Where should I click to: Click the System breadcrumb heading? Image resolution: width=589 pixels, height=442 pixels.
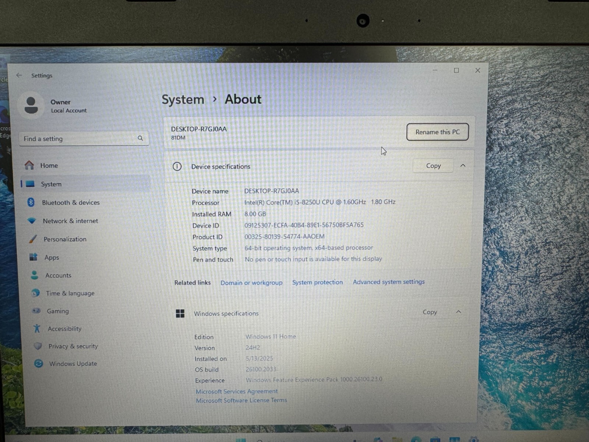tap(183, 99)
